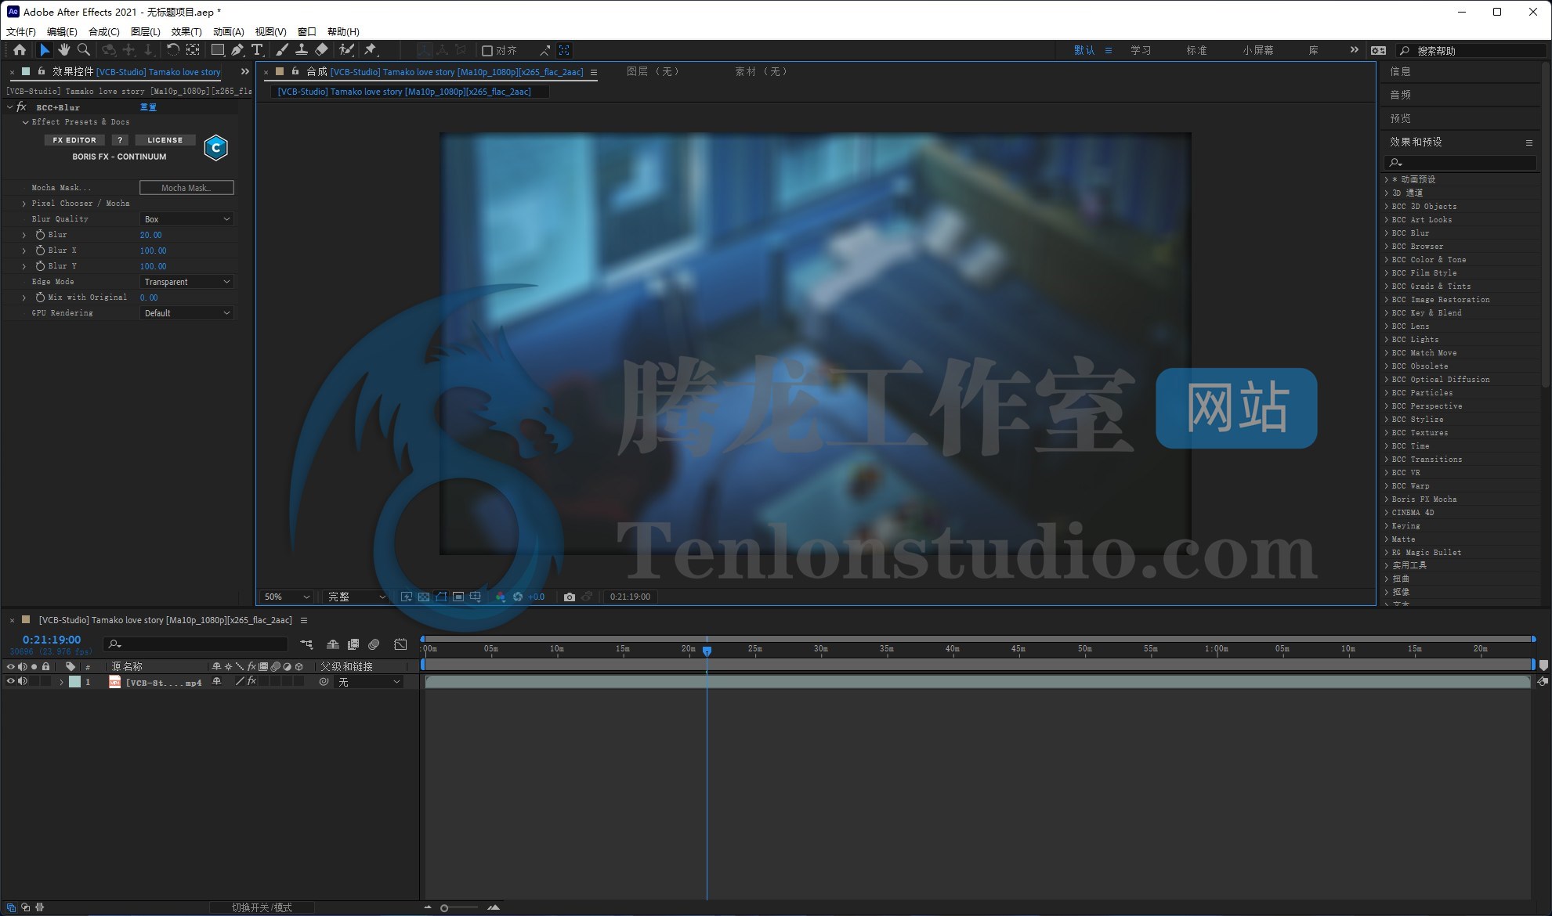
Task: Select the Selection arrow tool
Action: pyautogui.click(x=45, y=50)
